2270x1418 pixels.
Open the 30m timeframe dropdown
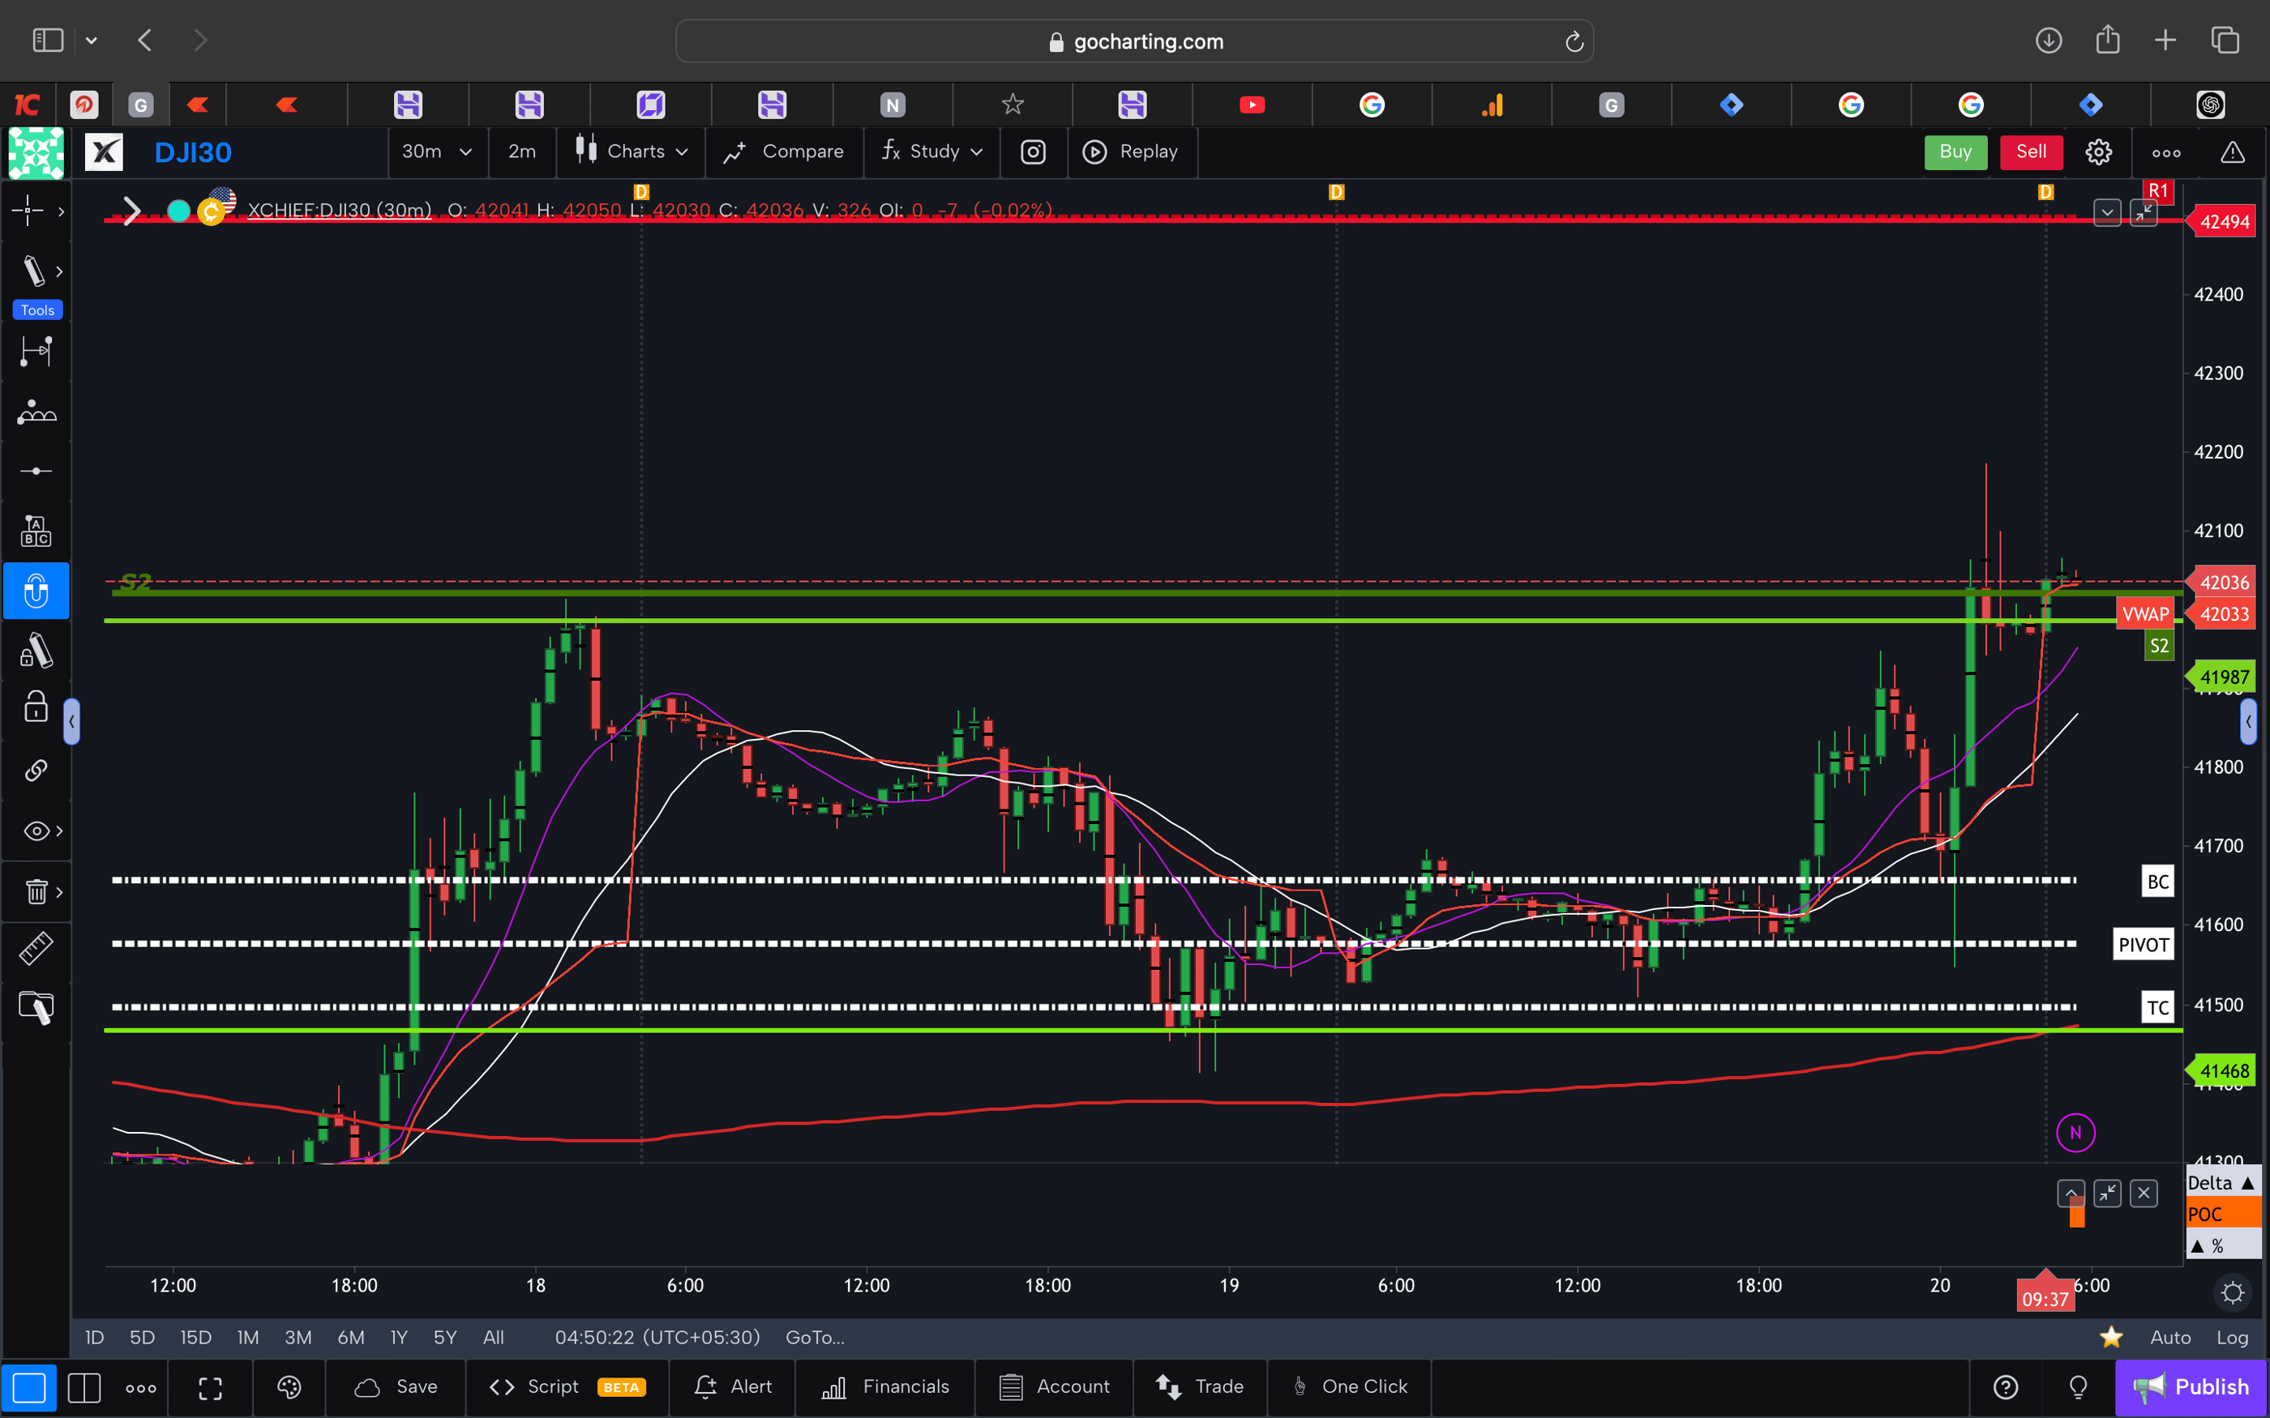[x=437, y=151]
